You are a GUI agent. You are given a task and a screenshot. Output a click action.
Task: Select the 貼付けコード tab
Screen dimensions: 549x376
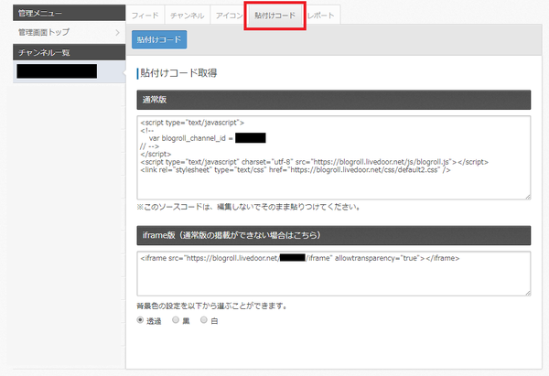click(x=274, y=16)
